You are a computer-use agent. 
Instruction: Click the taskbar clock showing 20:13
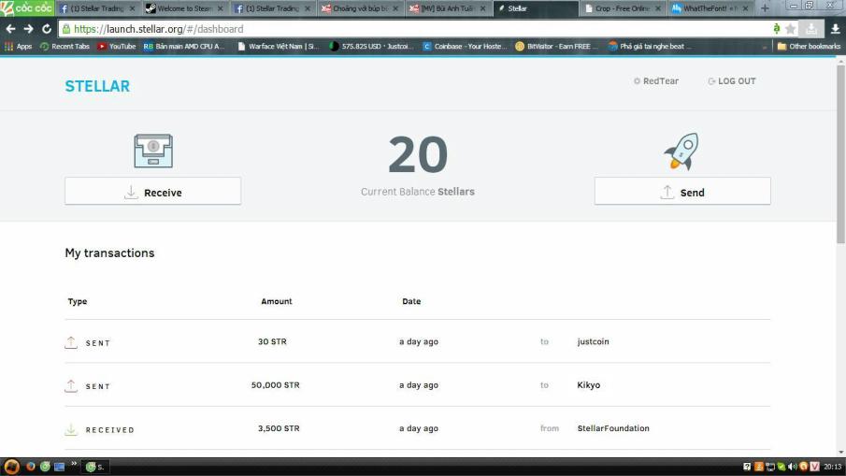click(833, 467)
